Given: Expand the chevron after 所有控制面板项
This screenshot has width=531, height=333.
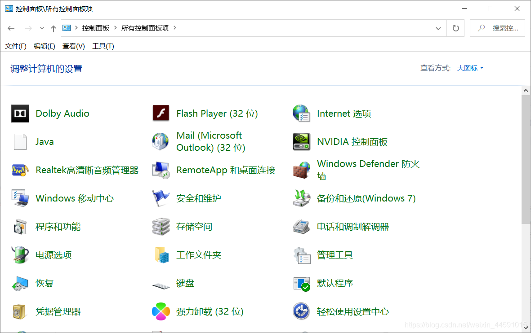Looking at the screenshot, I should (175, 28).
